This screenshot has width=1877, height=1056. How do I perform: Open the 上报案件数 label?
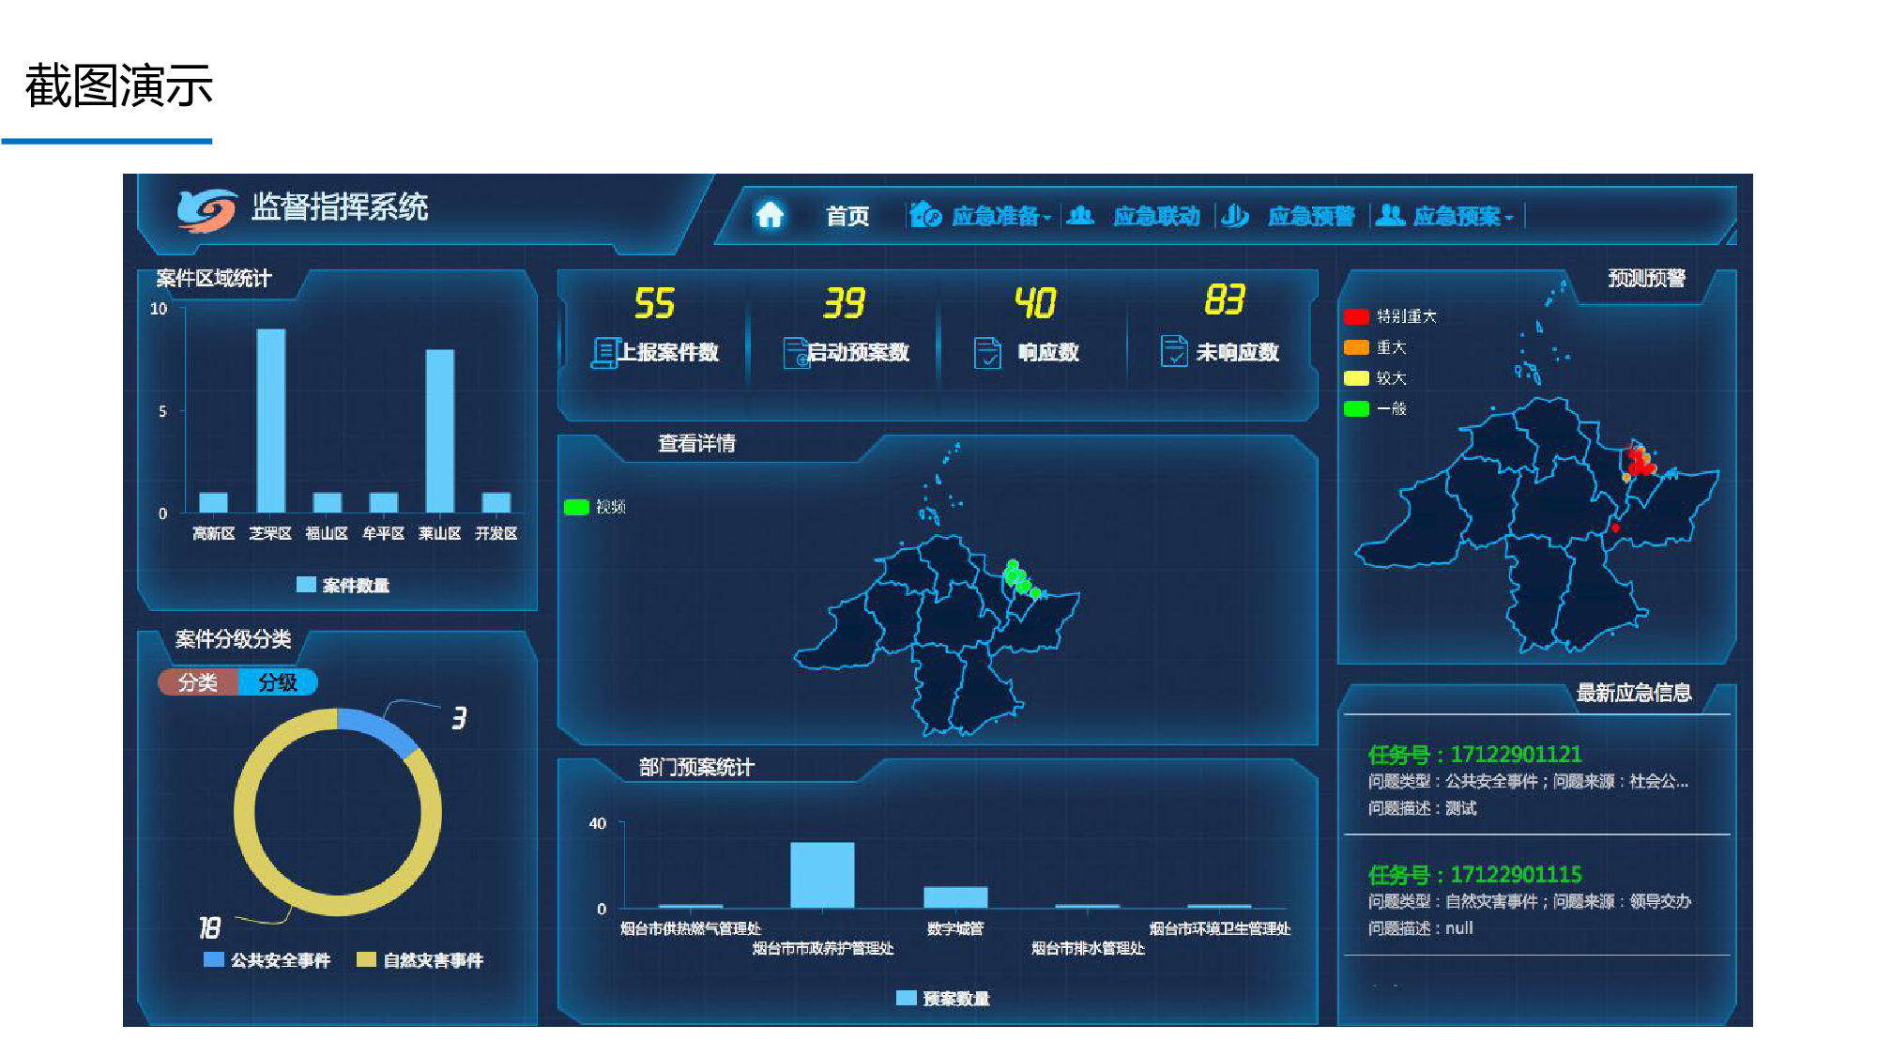point(668,353)
